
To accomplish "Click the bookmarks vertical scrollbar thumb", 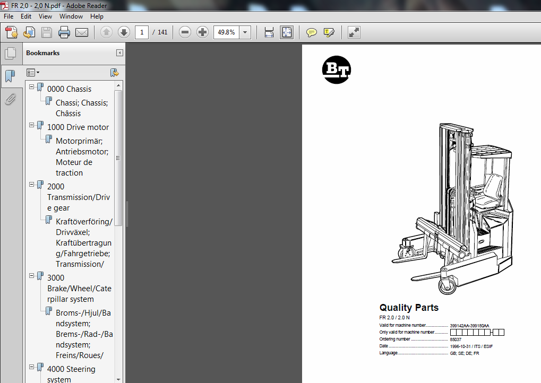I will (118, 158).
